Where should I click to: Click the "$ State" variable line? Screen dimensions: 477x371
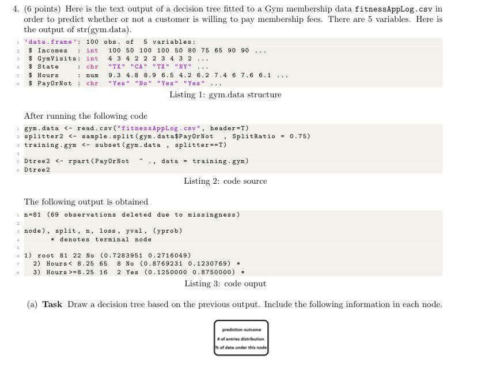pyautogui.click(x=119, y=67)
